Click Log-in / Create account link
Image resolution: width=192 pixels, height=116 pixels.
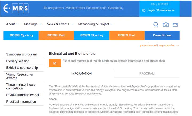pos(161,10)
